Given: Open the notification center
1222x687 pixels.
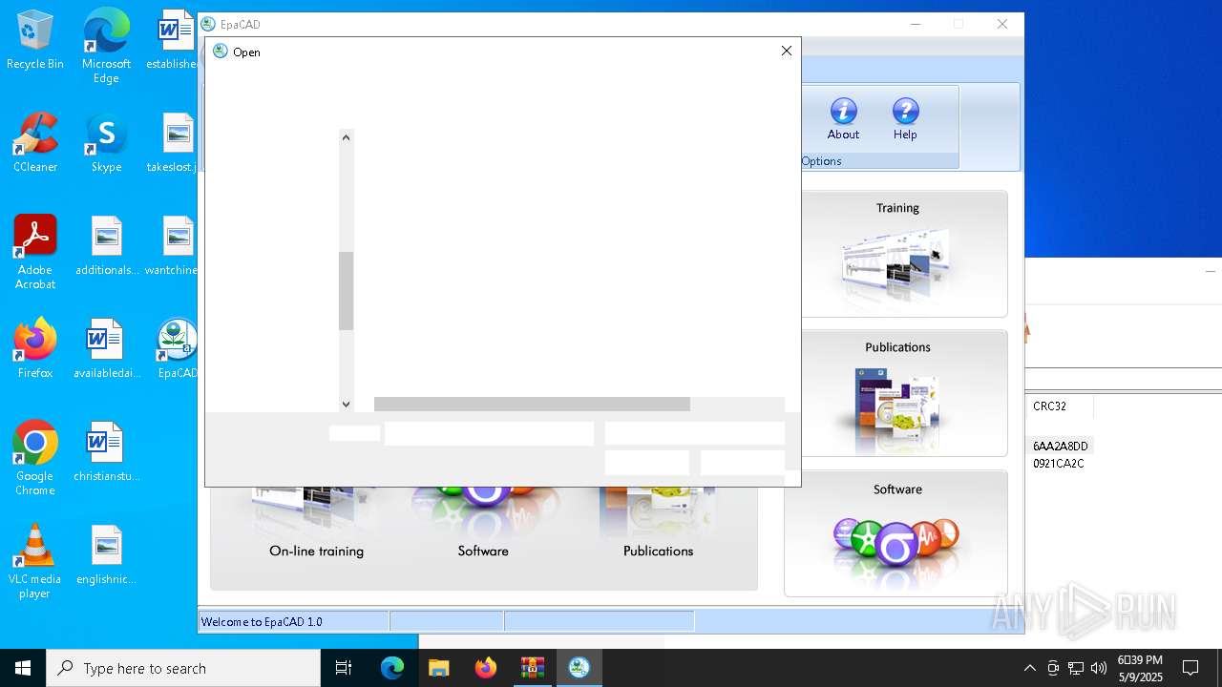Looking at the screenshot, I should pyautogui.click(x=1190, y=668).
